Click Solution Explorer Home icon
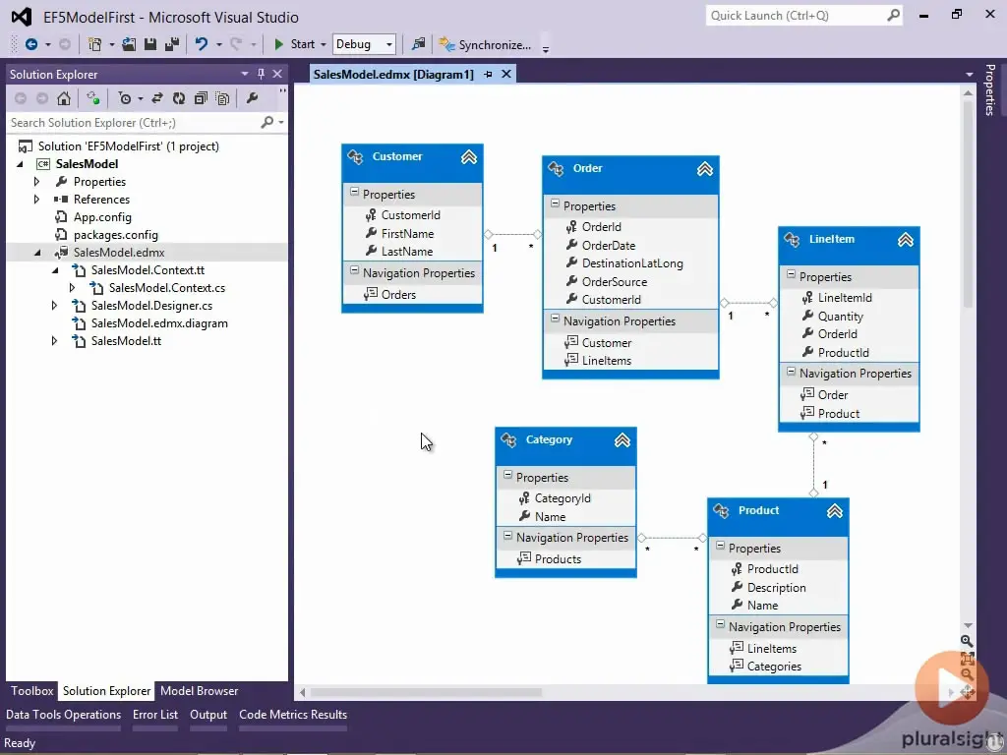 (64, 98)
